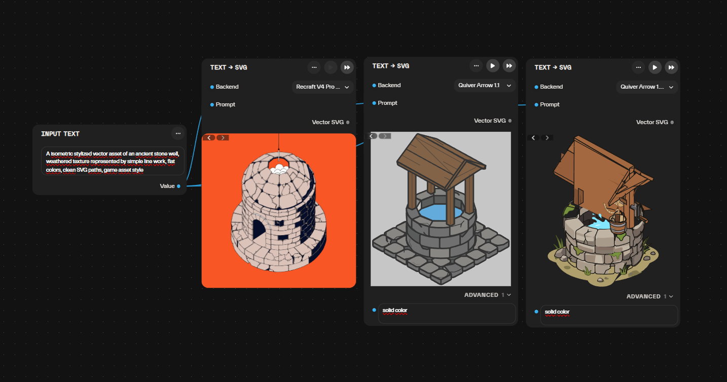Click the solid color field in the middle node

[447, 314]
